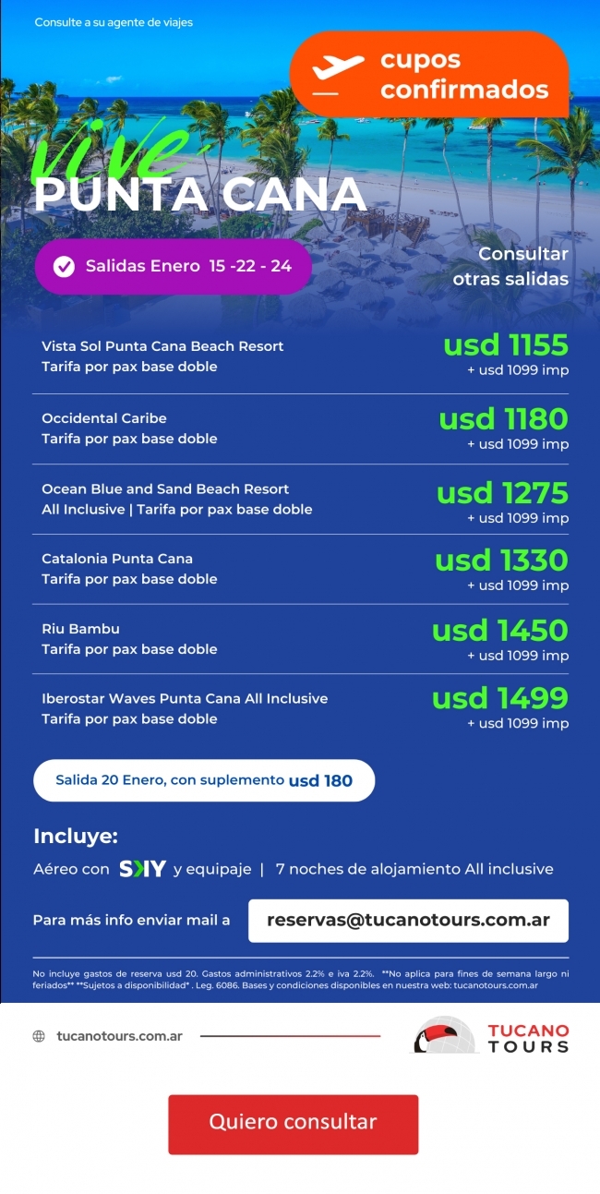Click the green usd 1155 price
The width and height of the screenshot is (600, 1194).
[505, 346]
